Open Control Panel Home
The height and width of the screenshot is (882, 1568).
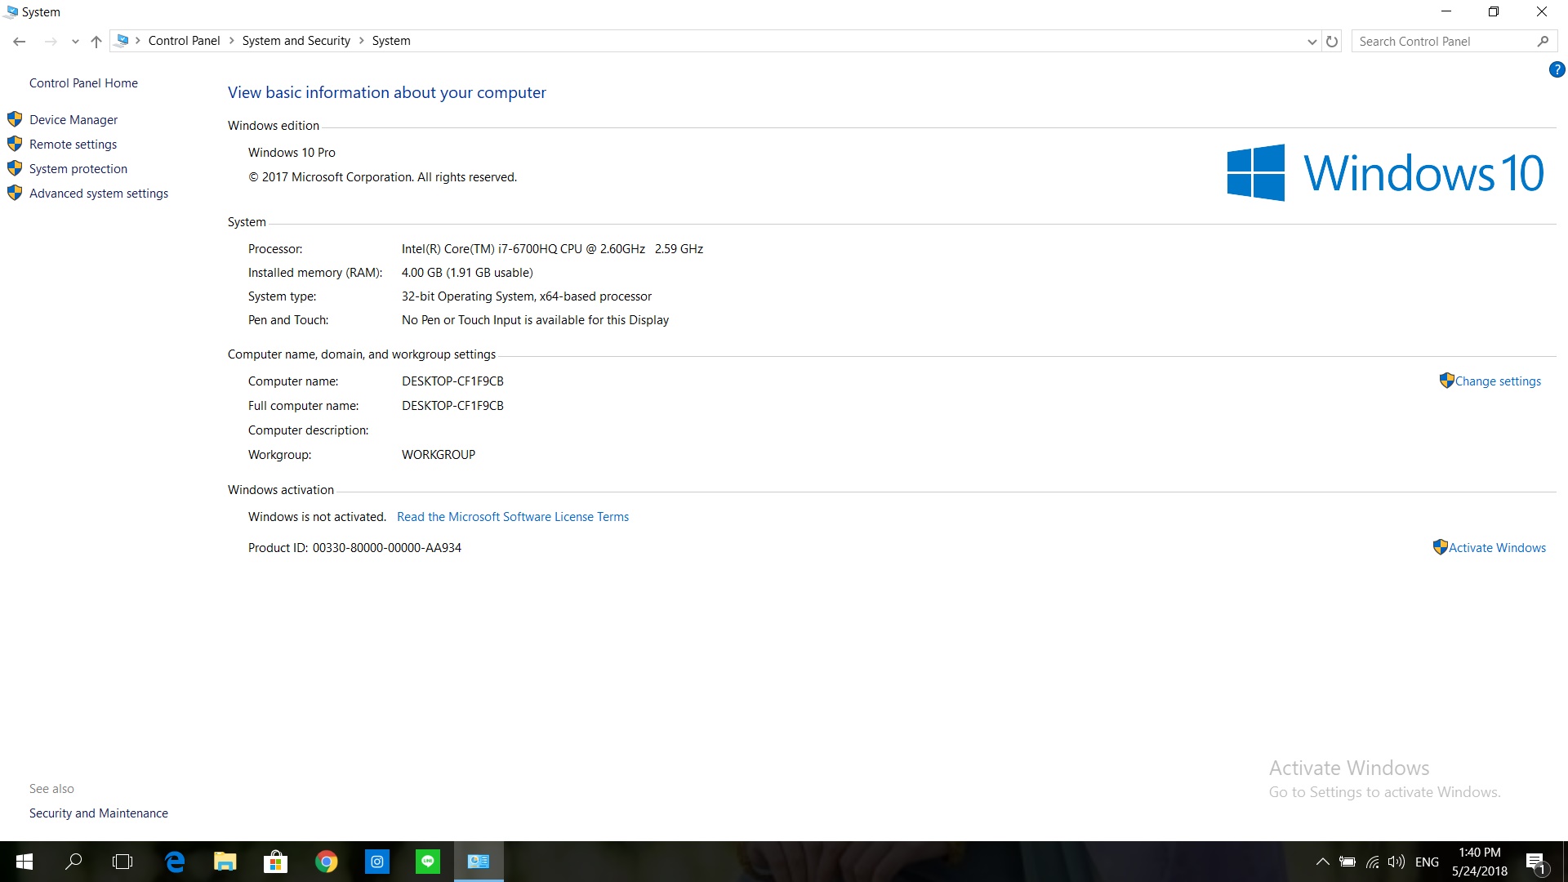[x=83, y=83]
